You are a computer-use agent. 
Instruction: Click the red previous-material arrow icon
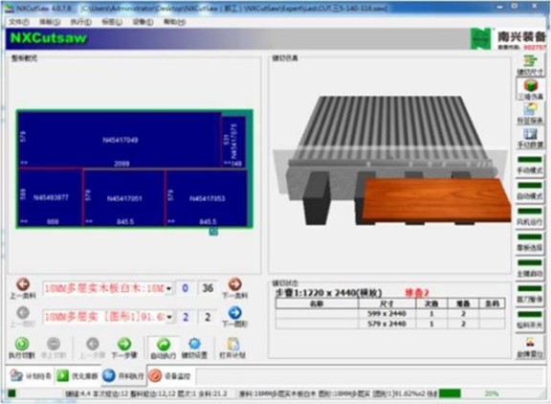[x=23, y=284]
